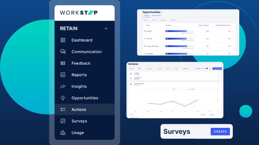Open Surveys from the sidebar menu
The height and width of the screenshot is (145, 259).
[x=84, y=121]
